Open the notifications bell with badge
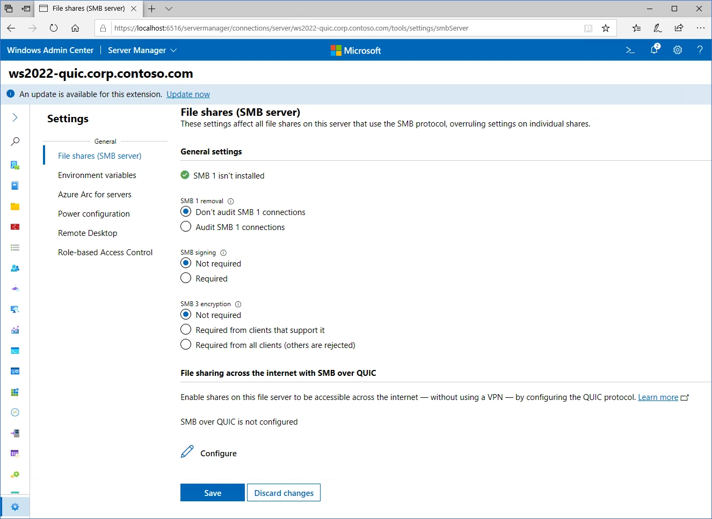712x519 pixels. [654, 50]
